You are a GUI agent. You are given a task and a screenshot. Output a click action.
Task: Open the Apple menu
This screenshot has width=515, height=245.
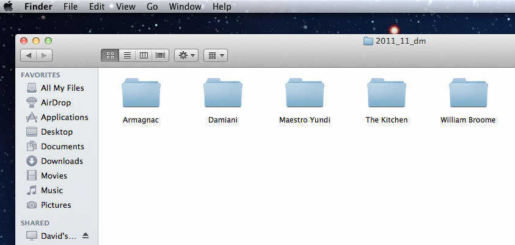click(x=8, y=6)
